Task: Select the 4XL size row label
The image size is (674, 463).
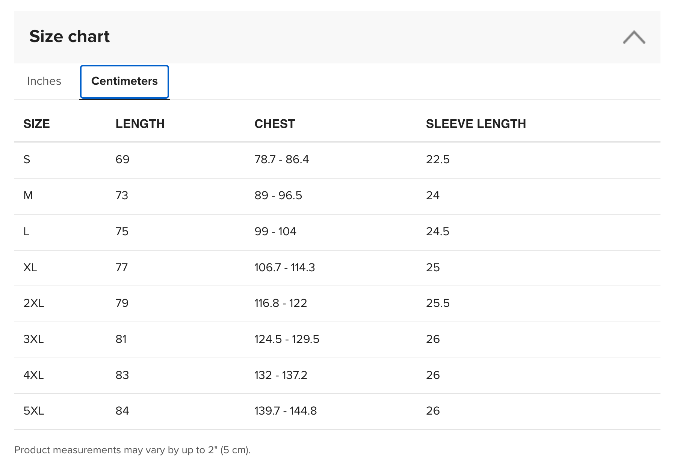Action: click(33, 375)
